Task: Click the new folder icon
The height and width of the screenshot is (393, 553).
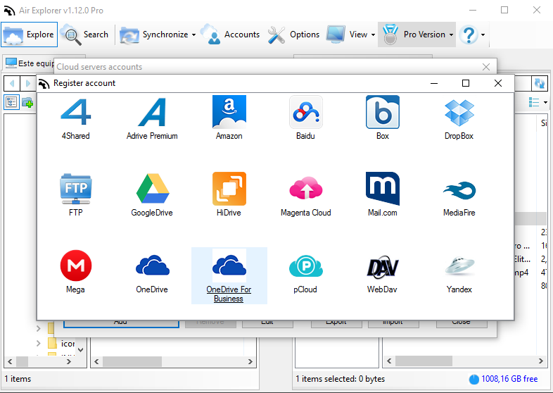Action: 27,102
